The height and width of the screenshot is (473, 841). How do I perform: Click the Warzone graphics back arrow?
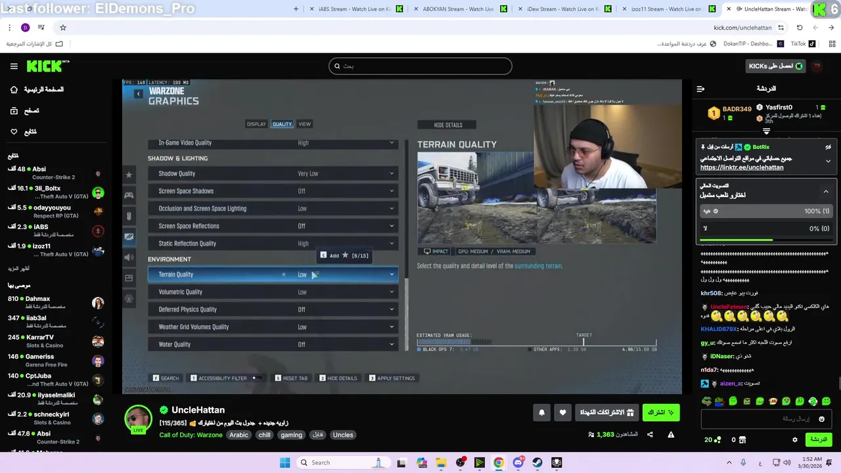138,94
